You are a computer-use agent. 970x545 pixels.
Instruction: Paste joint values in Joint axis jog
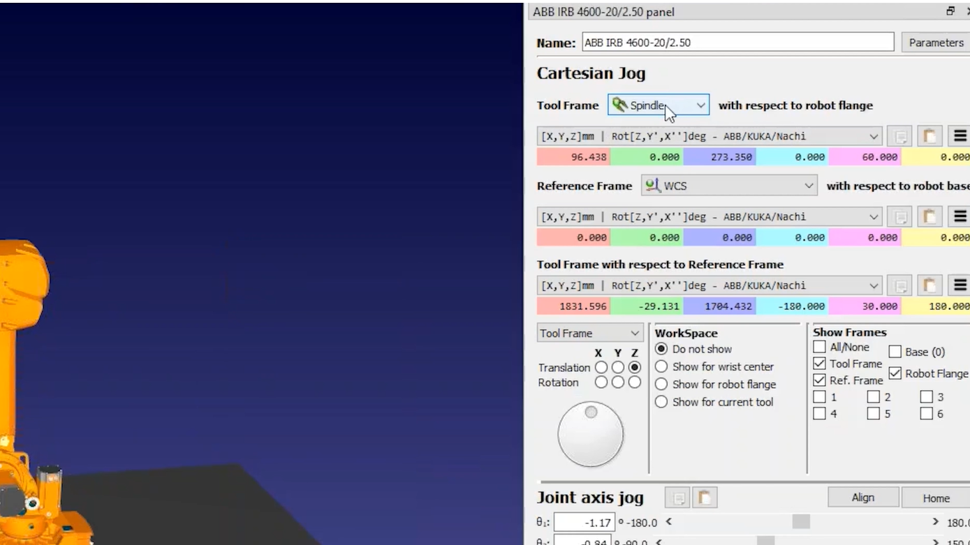click(705, 498)
